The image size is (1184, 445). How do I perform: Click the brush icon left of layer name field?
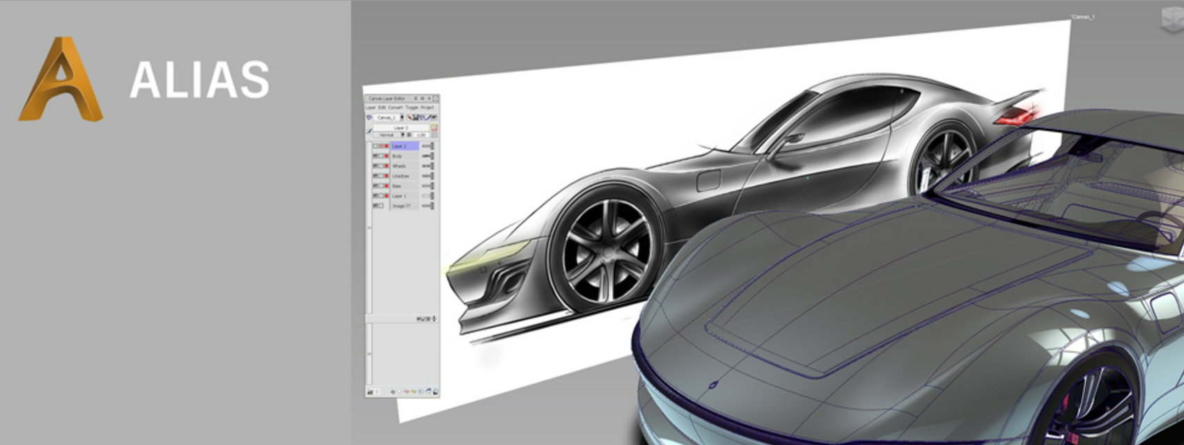pyautogui.click(x=369, y=130)
